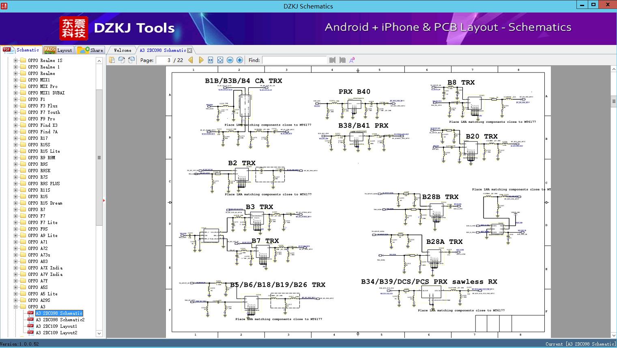Open the Share tab

[x=90, y=50]
